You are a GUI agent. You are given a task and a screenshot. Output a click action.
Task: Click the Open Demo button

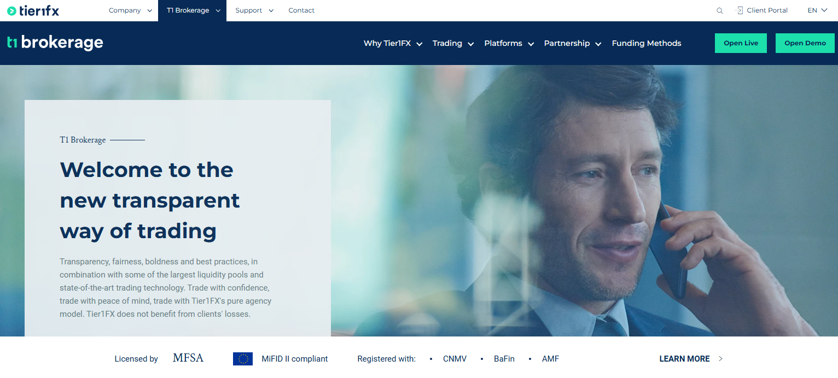(805, 43)
